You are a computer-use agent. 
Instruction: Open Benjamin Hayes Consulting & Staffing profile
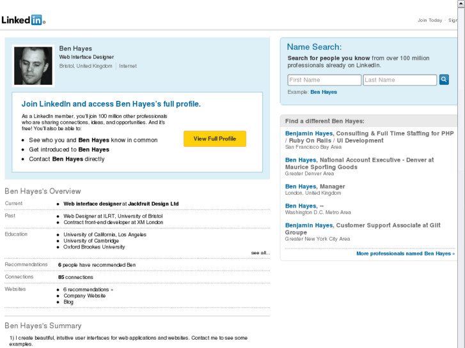pyautogui.click(x=309, y=133)
